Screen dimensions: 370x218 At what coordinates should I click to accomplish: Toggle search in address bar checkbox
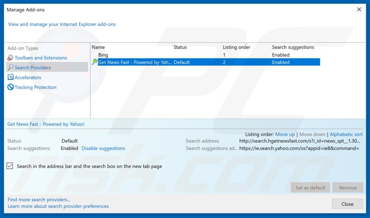pos(10,166)
